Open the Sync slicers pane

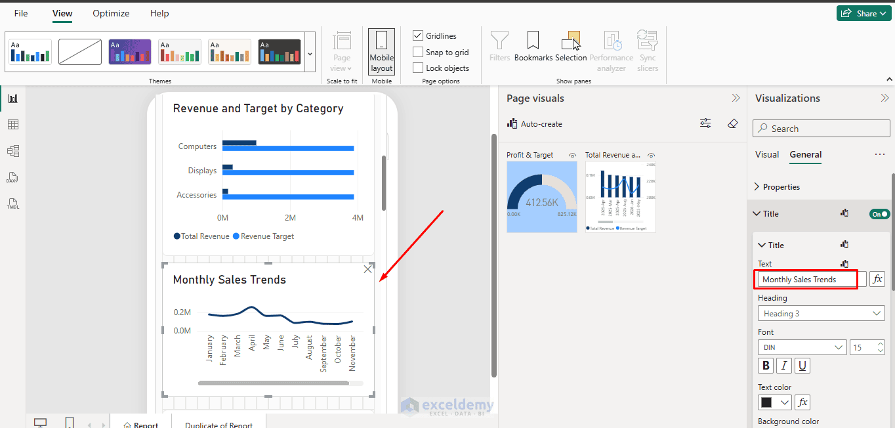coord(648,52)
